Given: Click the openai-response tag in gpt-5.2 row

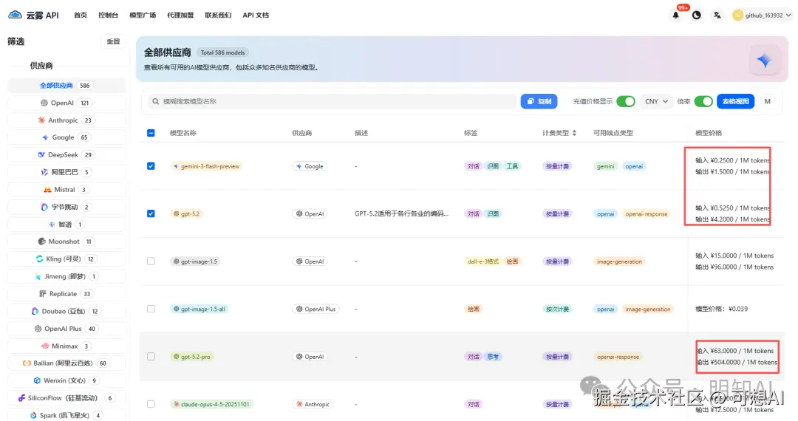Looking at the screenshot, I should tap(647, 214).
